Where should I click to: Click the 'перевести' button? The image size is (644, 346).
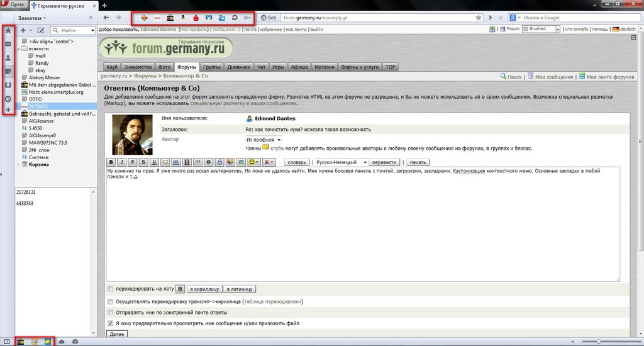point(384,162)
